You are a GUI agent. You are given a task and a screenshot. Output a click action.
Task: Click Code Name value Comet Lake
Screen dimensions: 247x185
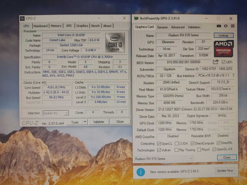point(57,40)
